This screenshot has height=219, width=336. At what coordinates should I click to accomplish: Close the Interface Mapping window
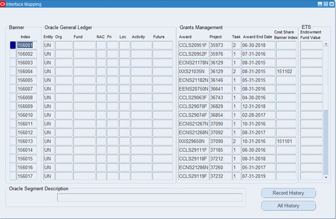coord(331,4)
